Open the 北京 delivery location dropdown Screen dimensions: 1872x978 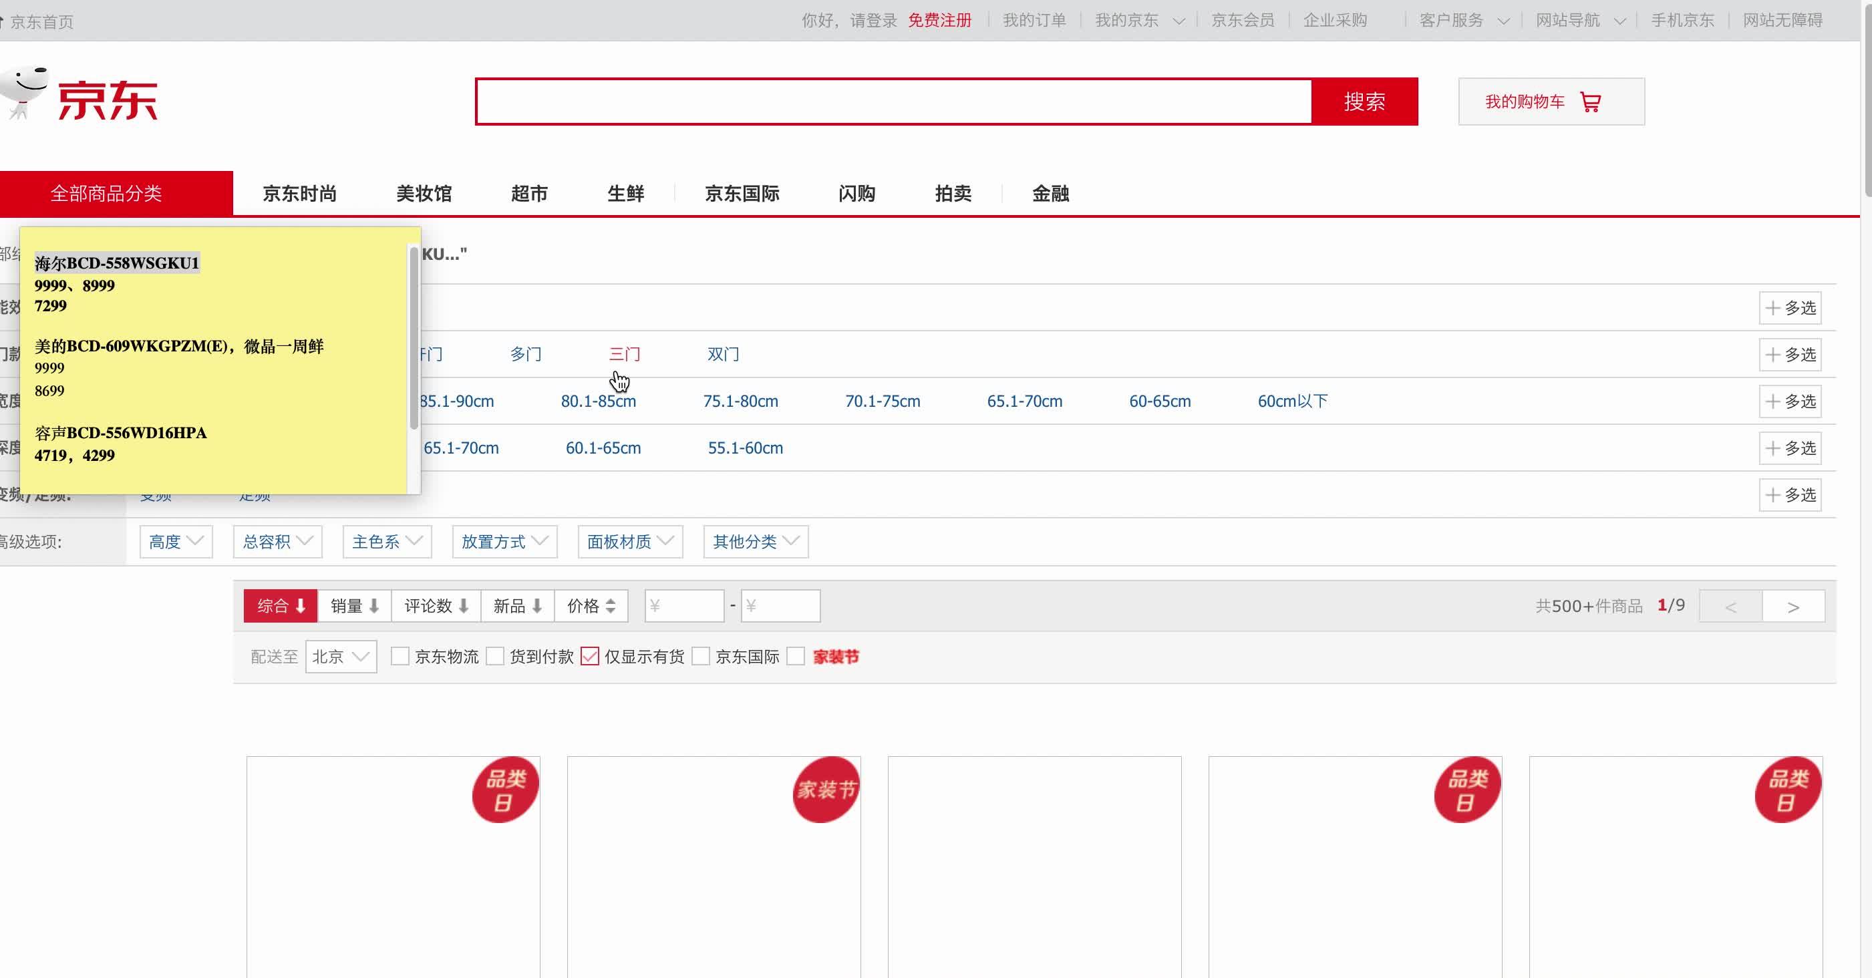[x=341, y=657]
